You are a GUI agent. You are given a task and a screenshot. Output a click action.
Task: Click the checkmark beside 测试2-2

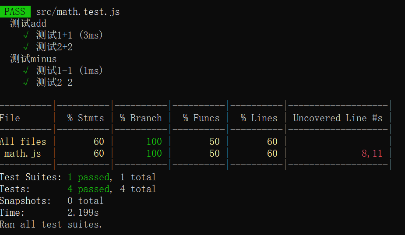(26, 82)
